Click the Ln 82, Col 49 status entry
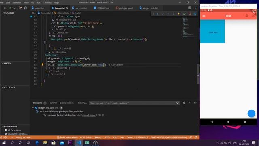The width and height of the screenshot is (259, 146). tap(86, 137)
